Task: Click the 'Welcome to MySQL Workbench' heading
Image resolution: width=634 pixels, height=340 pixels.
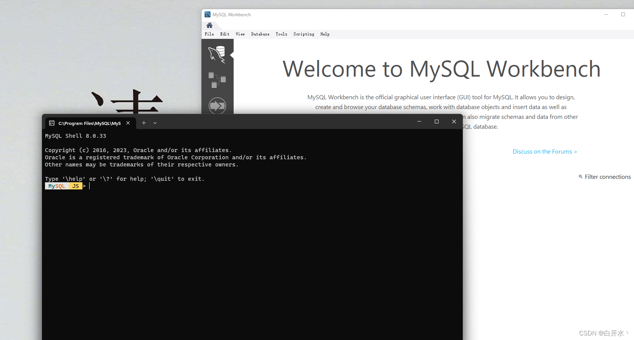Action: 442,69
